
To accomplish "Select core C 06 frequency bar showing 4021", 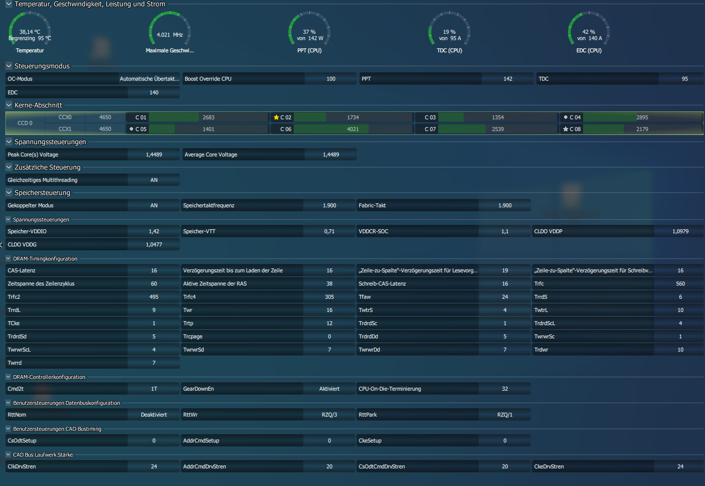I will [353, 129].
